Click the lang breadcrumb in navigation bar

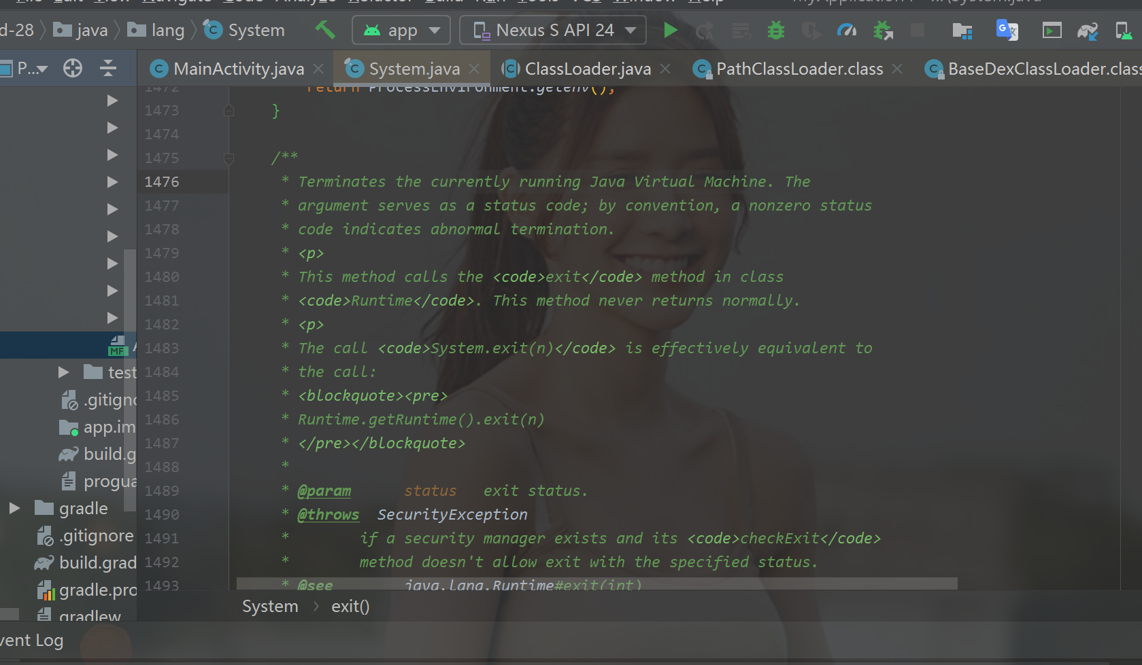tap(156, 30)
